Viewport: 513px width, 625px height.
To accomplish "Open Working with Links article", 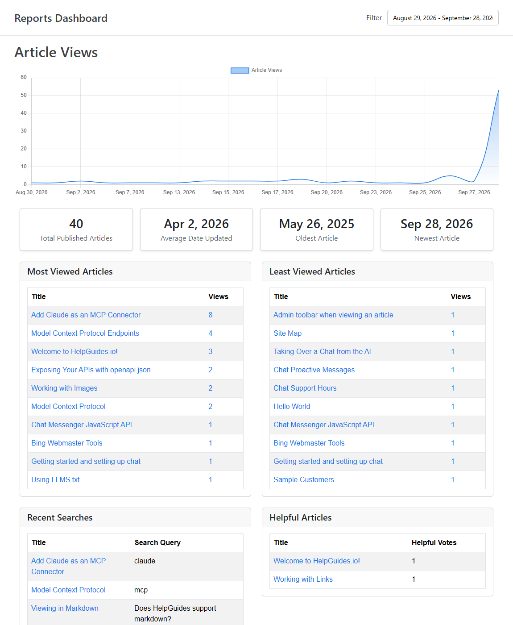I will click(x=303, y=579).
